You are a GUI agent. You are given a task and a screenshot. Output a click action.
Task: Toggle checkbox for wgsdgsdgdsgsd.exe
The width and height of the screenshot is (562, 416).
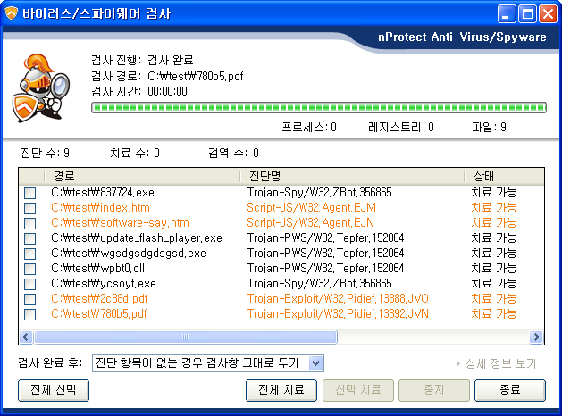[29, 254]
